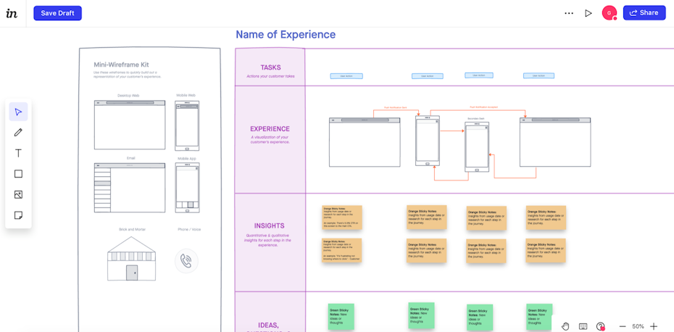Select the pointer/select tool
Screen dimensions: 674x332
(18, 112)
